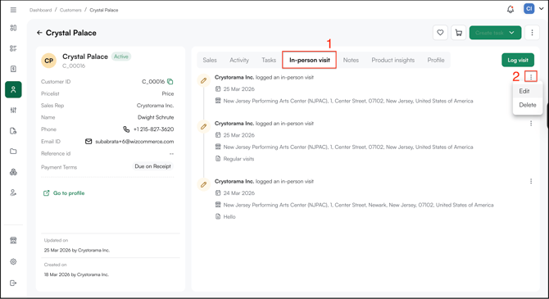Expand the Create task dropdown arrow
549x299 pixels.
(511, 33)
